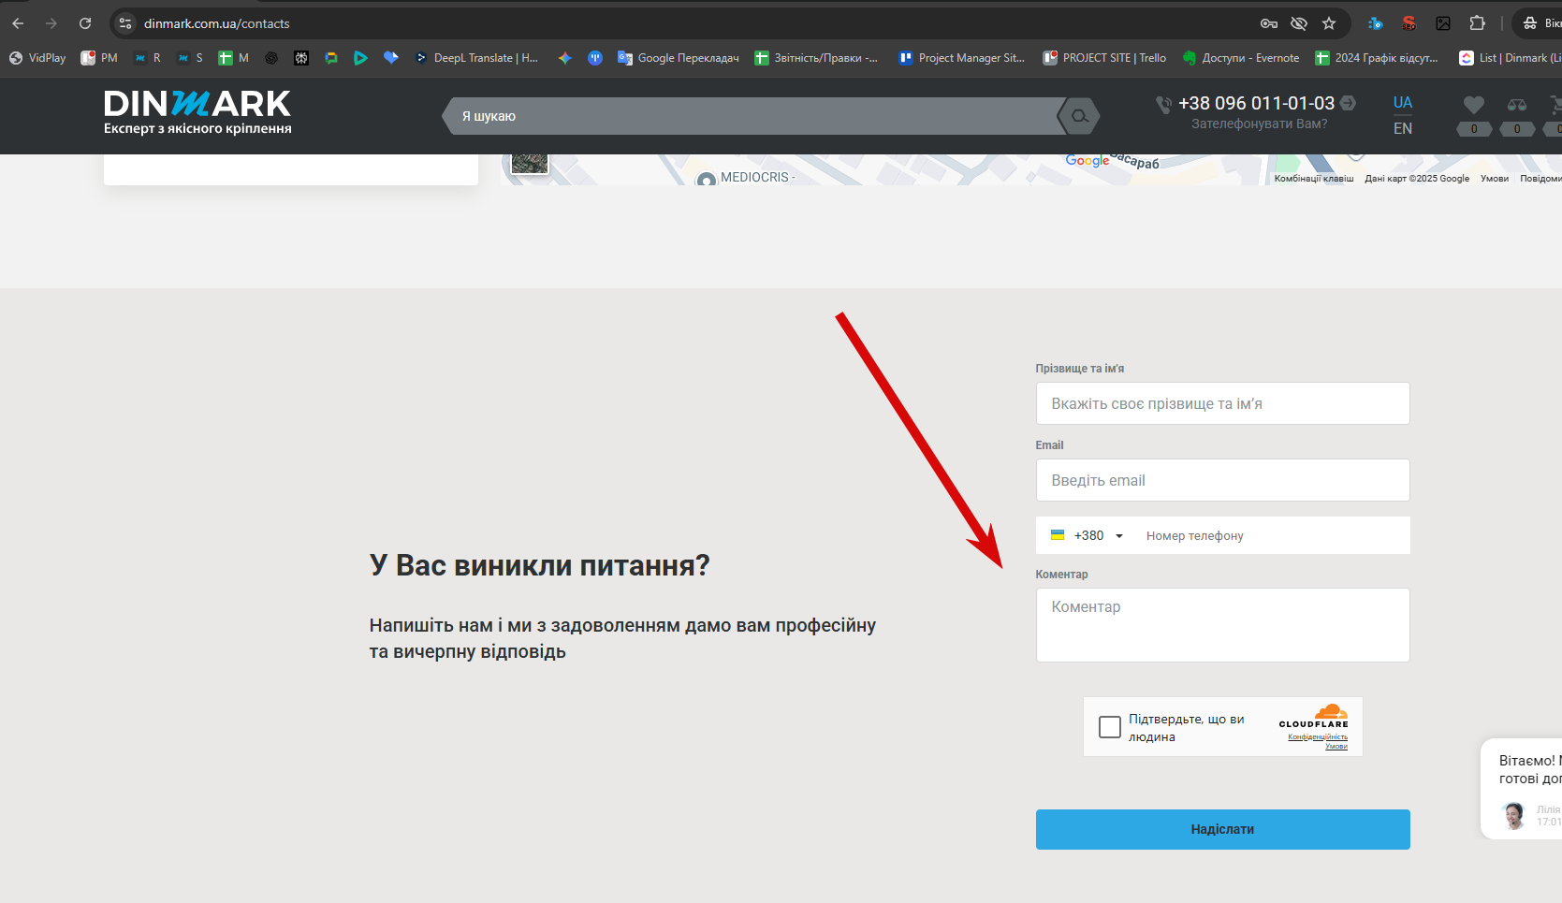Click the 'Введіть email' field
The image size is (1562, 903).
(1222, 480)
